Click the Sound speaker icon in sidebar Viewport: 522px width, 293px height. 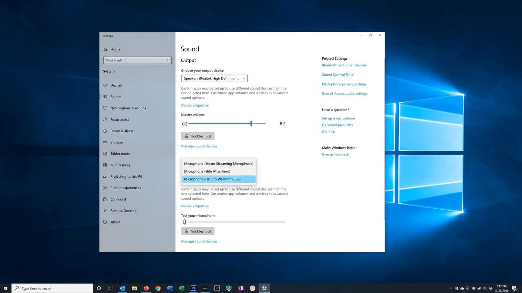(105, 97)
